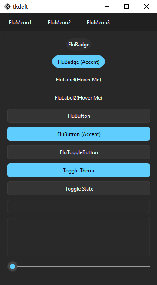Toggle the FluToggleButton
157x285 pixels.
click(x=78, y=152)
